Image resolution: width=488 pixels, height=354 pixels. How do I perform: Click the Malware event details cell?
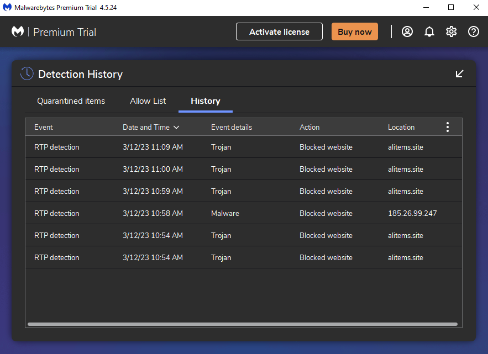pos(225,213)
